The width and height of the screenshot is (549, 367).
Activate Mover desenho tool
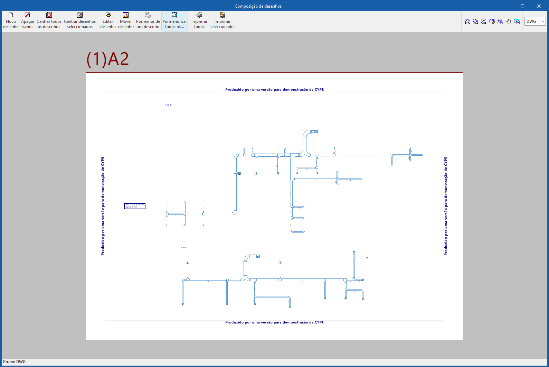tap(126, 21)
